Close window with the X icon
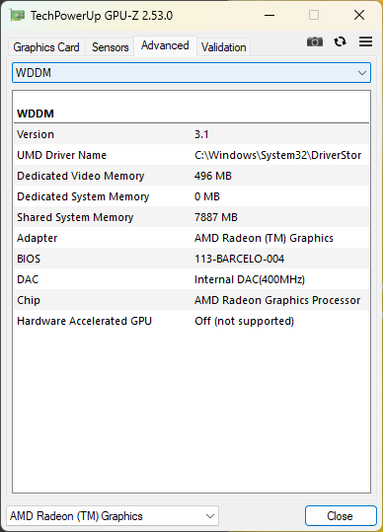Image resolution: width=383 pixels, height=532 pixels. [x=359, y=15]
